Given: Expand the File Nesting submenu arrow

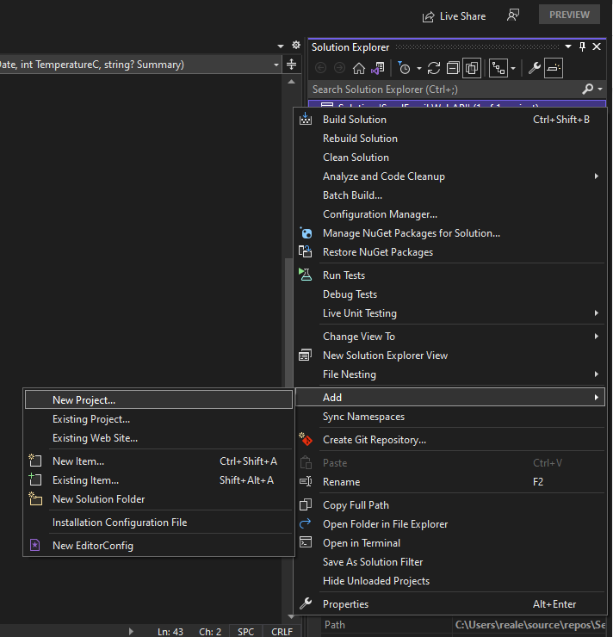Looking at the screenshot, I should point(596,374).
